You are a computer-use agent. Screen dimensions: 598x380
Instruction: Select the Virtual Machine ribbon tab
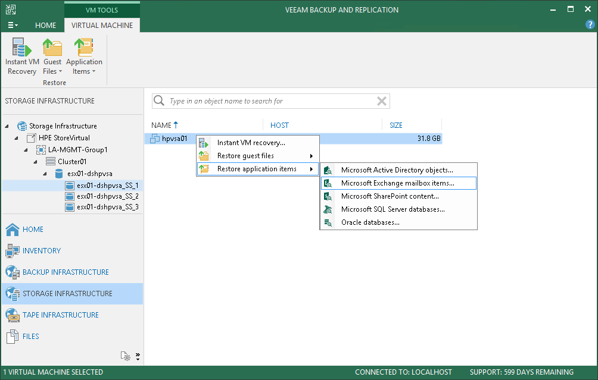tap(102, 25)
